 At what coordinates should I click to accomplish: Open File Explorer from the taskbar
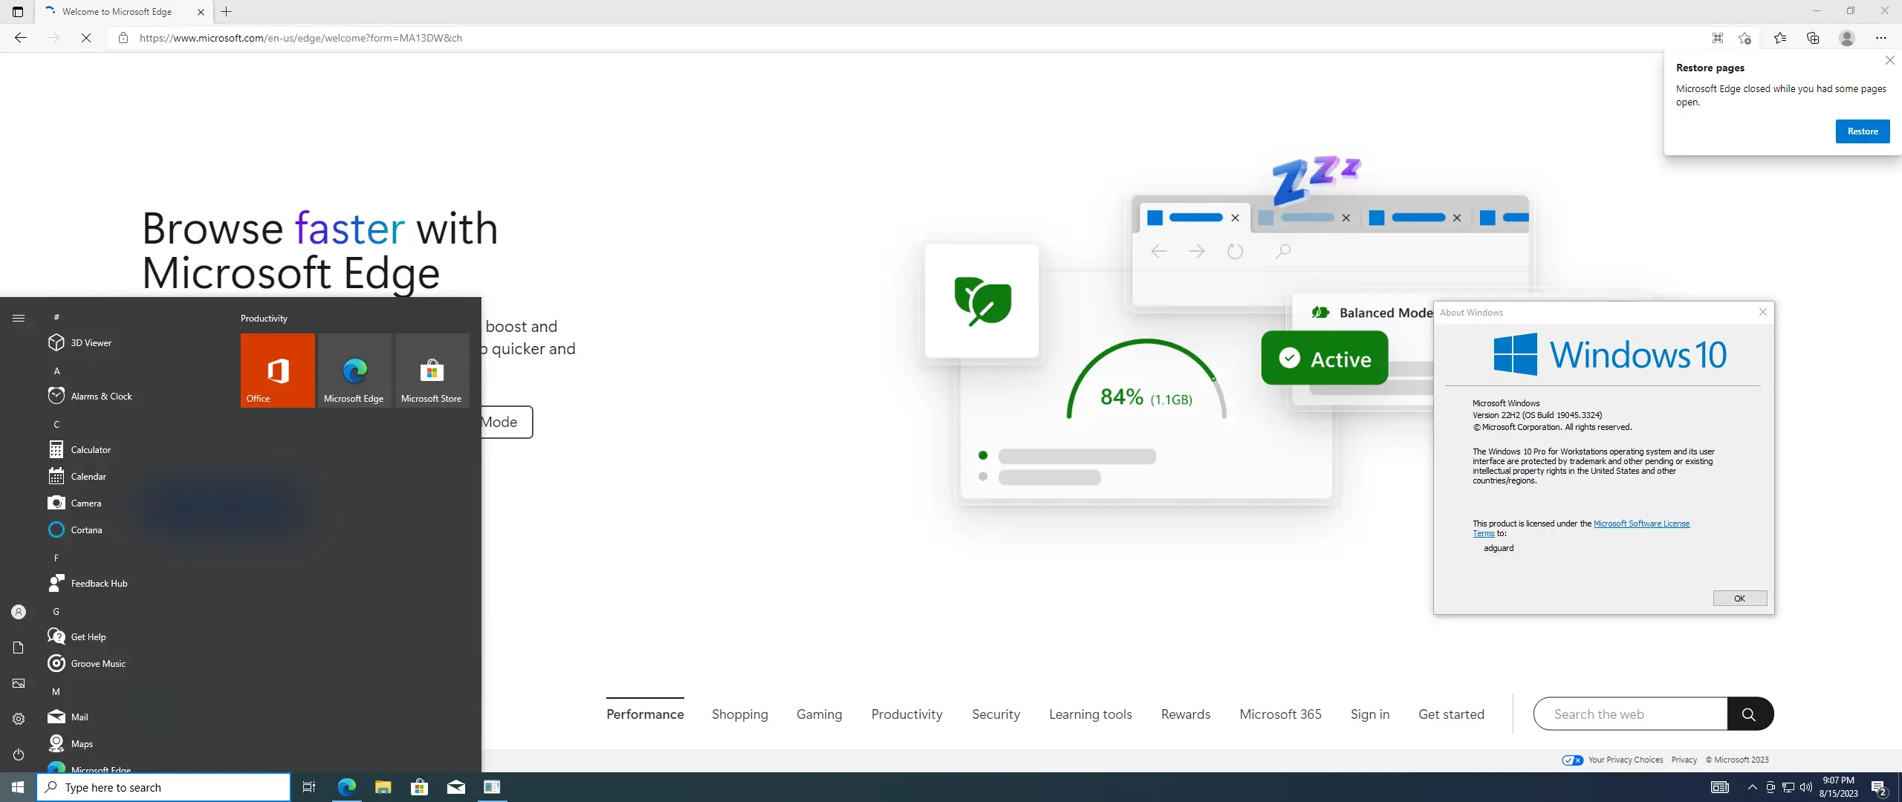pyautogui.click(x=383, y=787)
